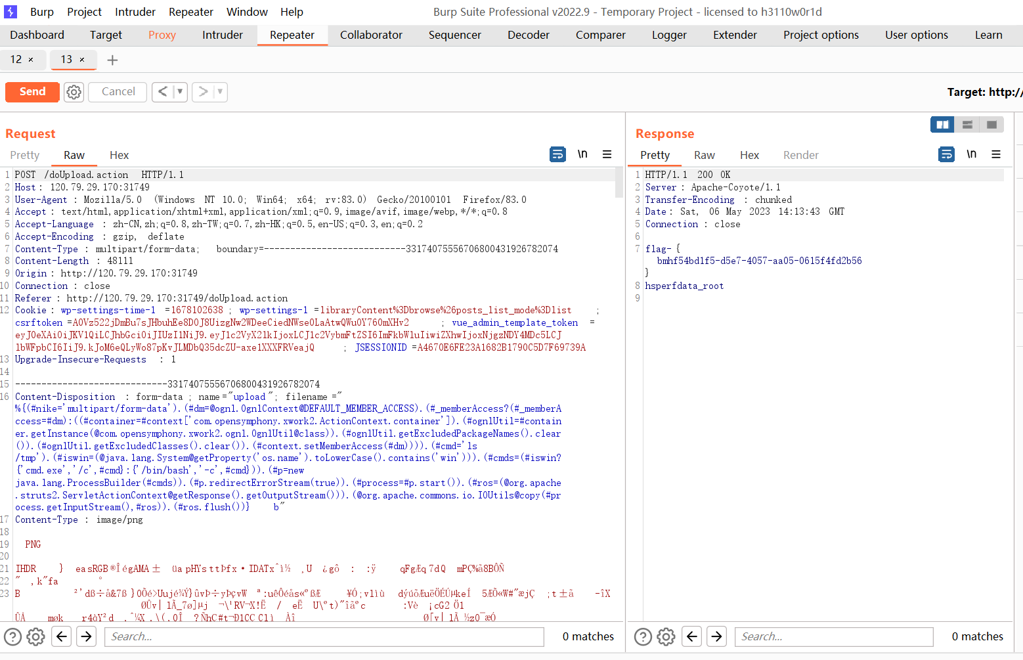Switch to the Project options tab
This screenshot has width=1023, height=660.
pyautogui.click(x=821, y=35)
